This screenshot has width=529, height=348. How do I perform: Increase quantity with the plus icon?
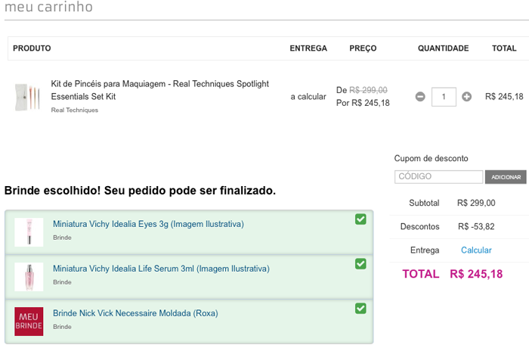466,97
